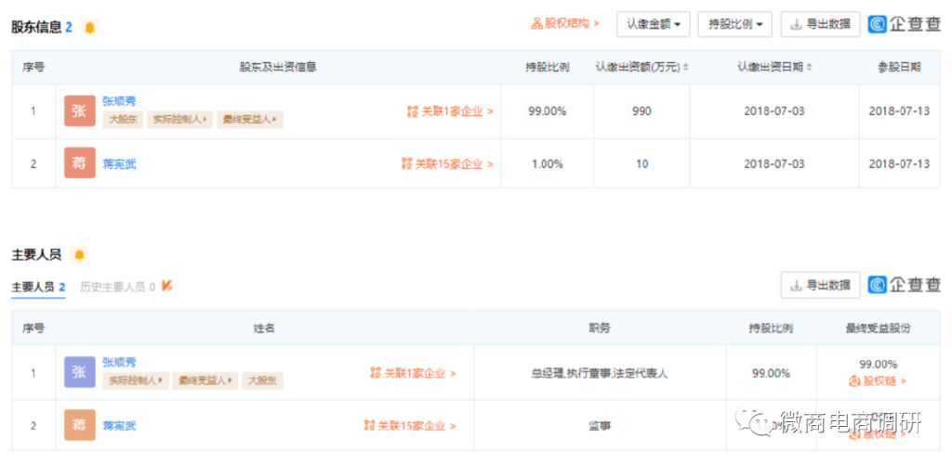Click the 1.00% shareholding cell

[x=547, y=163]
